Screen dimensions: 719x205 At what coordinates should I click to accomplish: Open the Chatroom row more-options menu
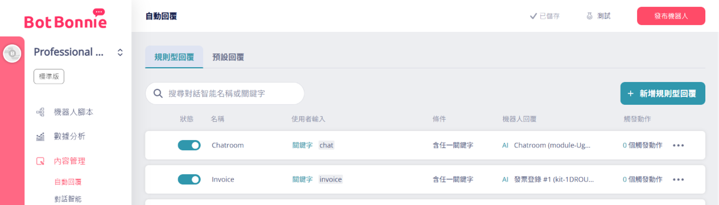point(678,145)
